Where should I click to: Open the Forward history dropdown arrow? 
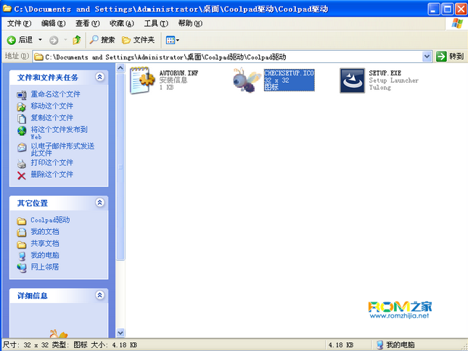(65, 40)
